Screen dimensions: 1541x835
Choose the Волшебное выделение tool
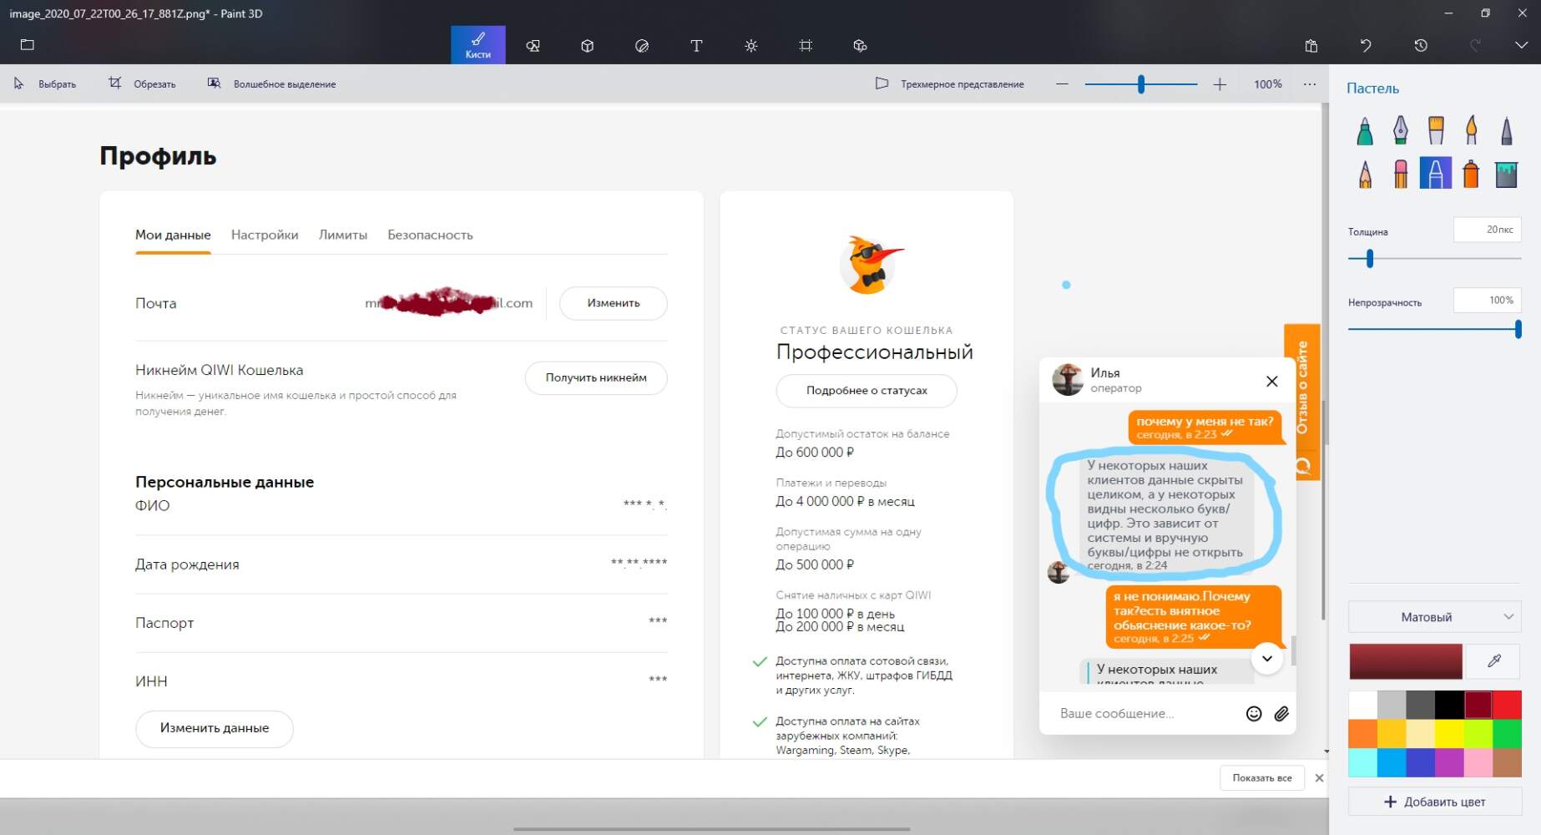click(272, 84)
